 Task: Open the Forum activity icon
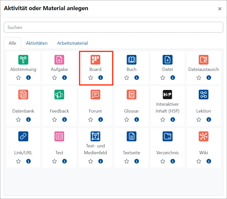tap(95, 95)
